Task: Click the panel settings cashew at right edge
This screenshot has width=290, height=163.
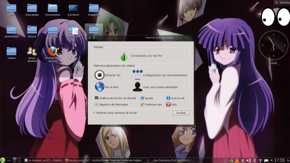Action: 288,160
